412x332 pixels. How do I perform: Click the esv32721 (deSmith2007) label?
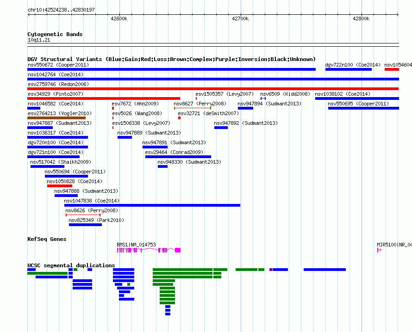tap(208, 113)
